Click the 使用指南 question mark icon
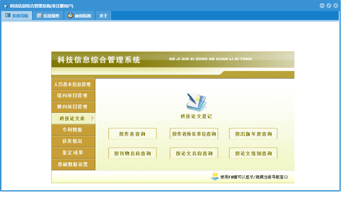Viewport: 341px width, 224px height. tap(70, 15)
